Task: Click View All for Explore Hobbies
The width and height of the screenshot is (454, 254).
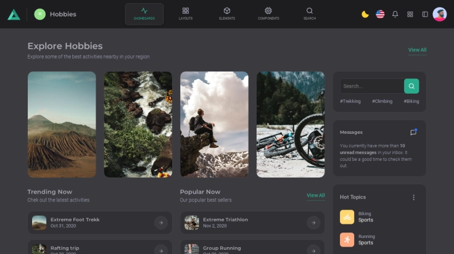Action: tap(417, 50)
